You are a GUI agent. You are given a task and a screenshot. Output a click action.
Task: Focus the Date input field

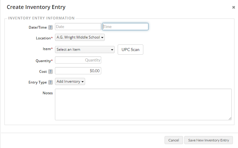(78, 27)
